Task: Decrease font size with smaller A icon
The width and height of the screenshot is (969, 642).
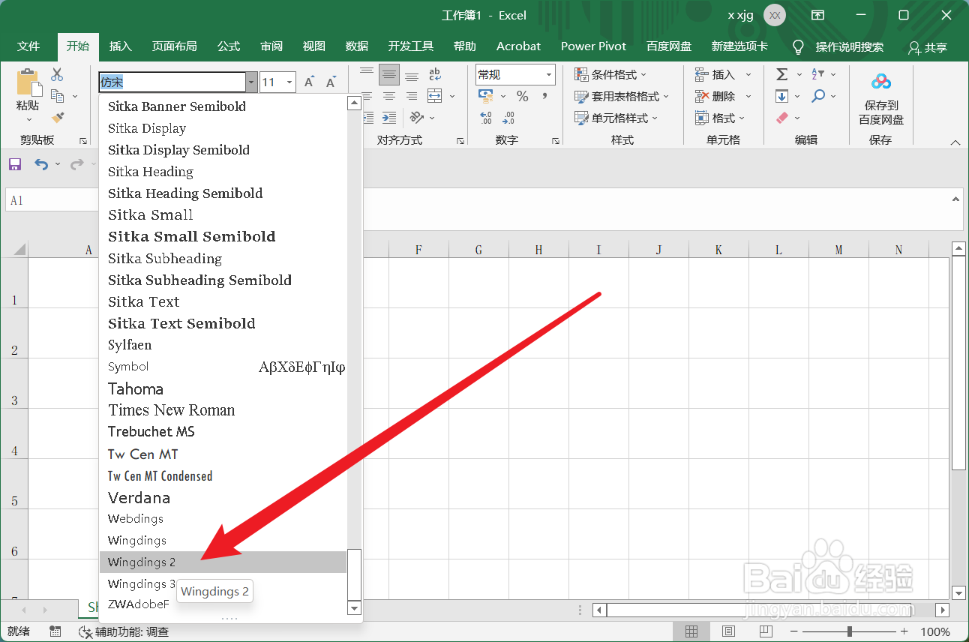Action: [331, 82]
